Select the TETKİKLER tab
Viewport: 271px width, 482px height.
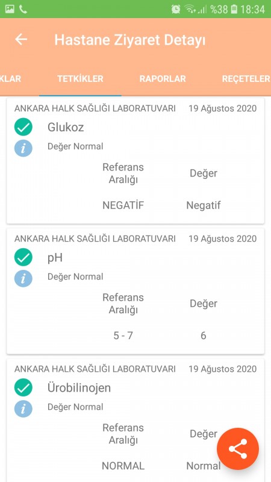pyautogui.click(x=80, y=79)
